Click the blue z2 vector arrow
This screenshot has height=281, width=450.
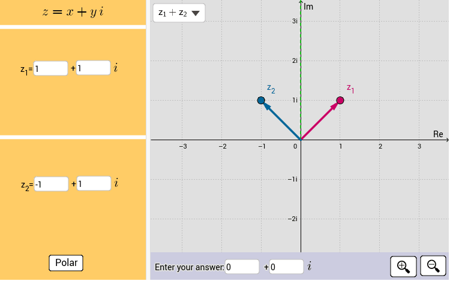(281, 120)
